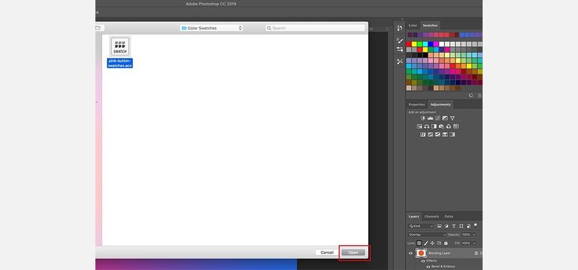Filter layers for shape layers
The width and height of the screenshot is (578, 270).
tap(461, 226)
